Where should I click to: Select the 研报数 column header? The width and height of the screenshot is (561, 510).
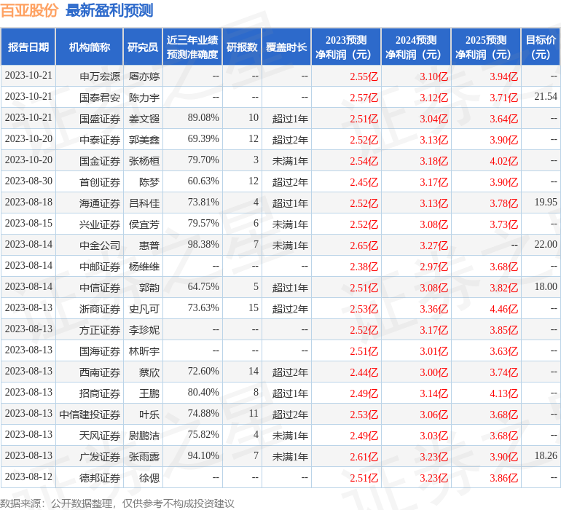tap(242, 47)
